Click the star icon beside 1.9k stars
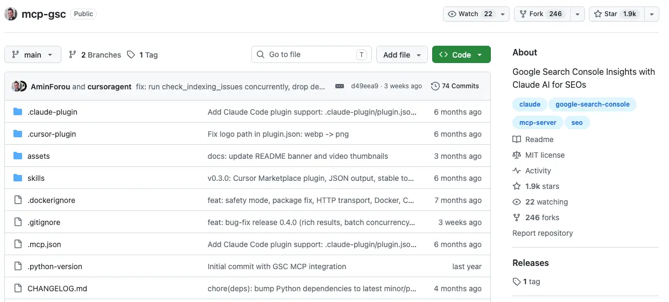 coord(517,186)
